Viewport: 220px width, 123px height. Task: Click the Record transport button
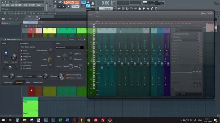coord(68,6)
